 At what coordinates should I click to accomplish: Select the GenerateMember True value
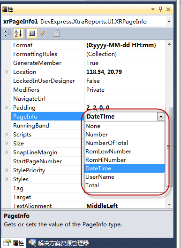point(125,63)
